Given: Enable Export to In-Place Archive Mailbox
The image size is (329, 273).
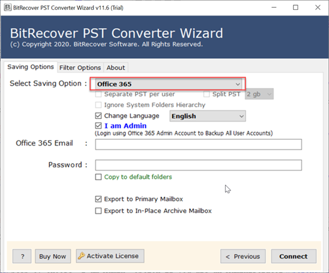Looking at the screenshot, I should click(98, 211).
